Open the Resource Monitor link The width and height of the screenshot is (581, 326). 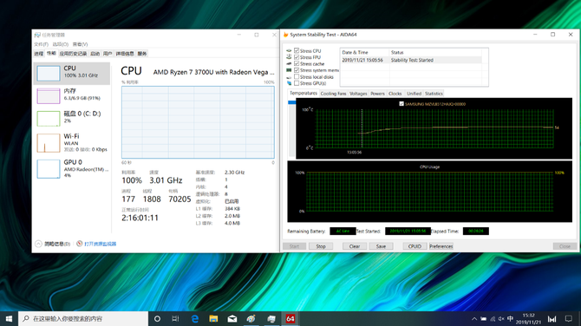100,244
